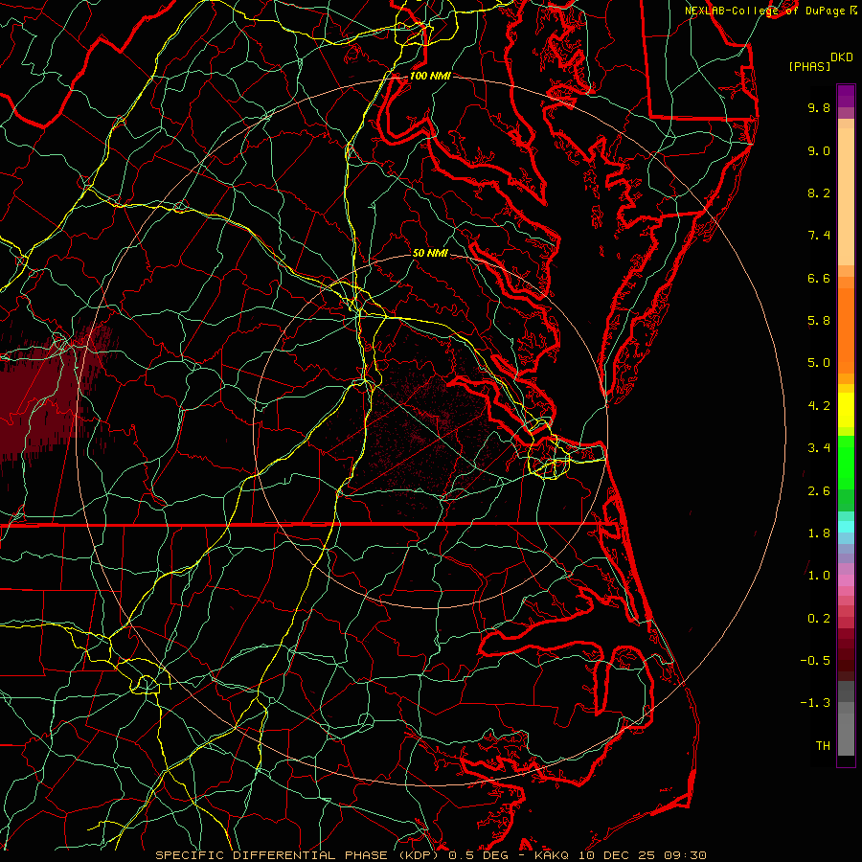Click the 2.6 legend value
This screenshot has height=862, width=862.
pyautogui.click(x=819, y=491)
